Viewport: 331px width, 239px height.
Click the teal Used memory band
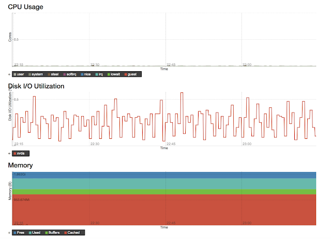(x=164, y=184)
